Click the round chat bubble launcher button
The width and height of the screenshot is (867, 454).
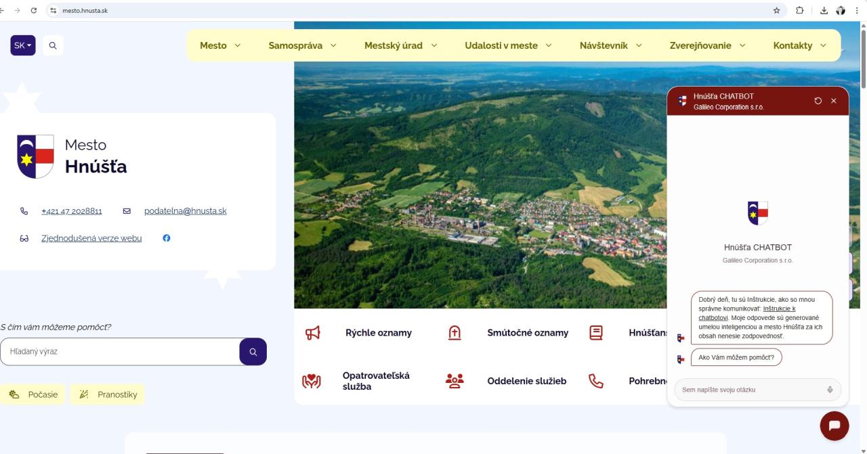(834, 426)
